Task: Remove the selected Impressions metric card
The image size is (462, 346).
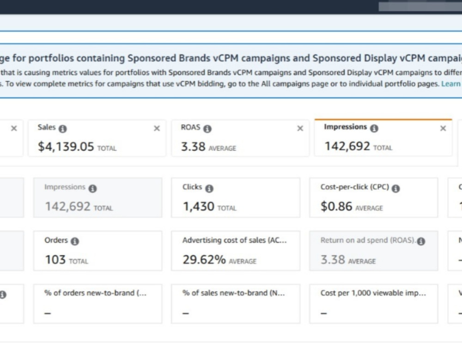Action: (x=443, y=128)
